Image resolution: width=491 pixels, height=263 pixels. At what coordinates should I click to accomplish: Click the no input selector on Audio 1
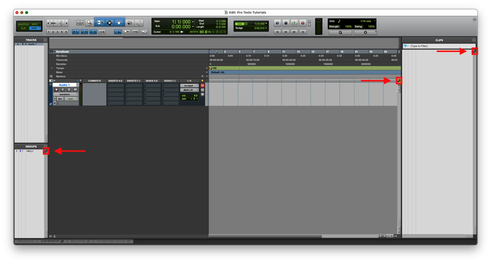189,85
